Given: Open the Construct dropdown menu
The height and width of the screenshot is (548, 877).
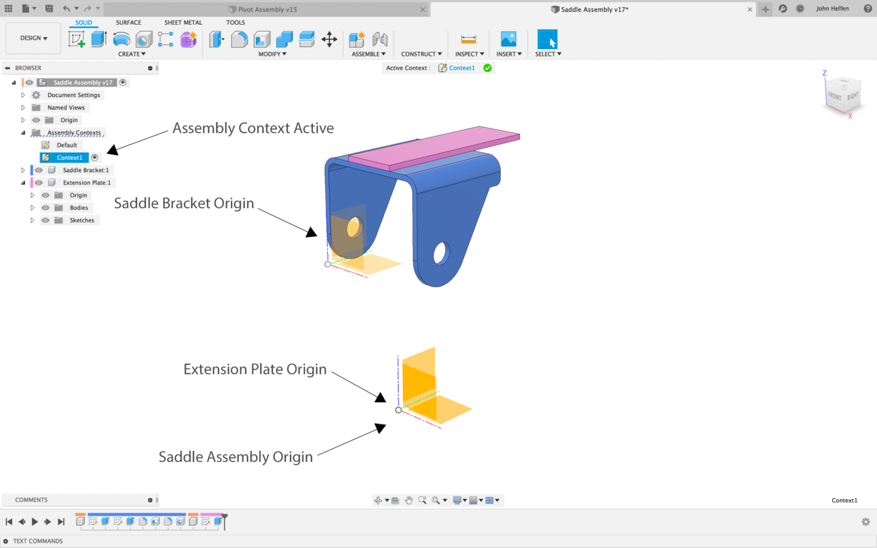Looking at the screenshot, I should (x=420, y=54).
